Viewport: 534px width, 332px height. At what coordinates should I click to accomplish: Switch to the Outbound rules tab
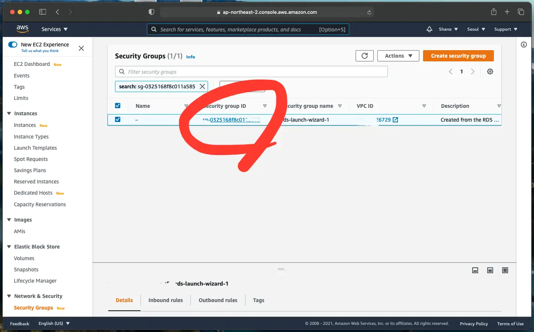tap(218, 300)
